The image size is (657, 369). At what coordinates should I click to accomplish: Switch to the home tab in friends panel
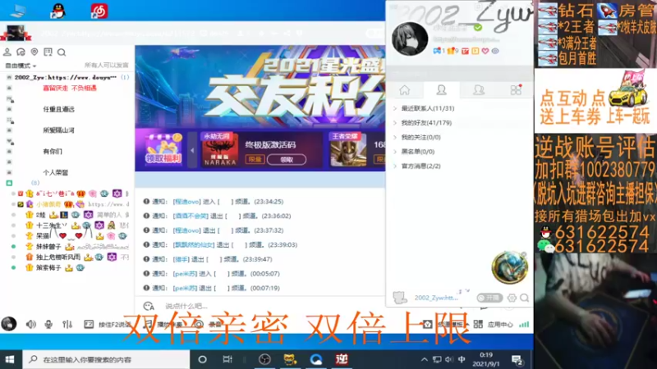coord(405,90)
